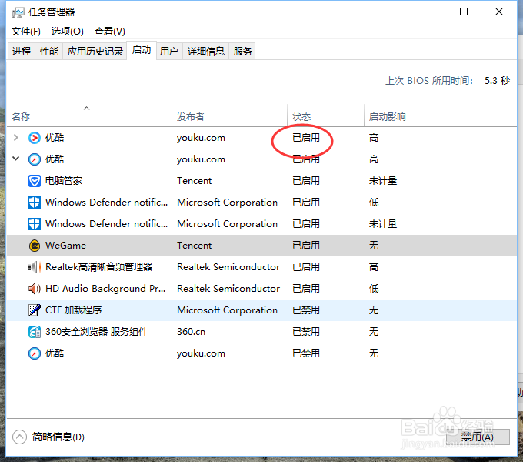
Task: Maximize the 任务管理器 window
Action: pyautogui.click(x=464, y=12)
